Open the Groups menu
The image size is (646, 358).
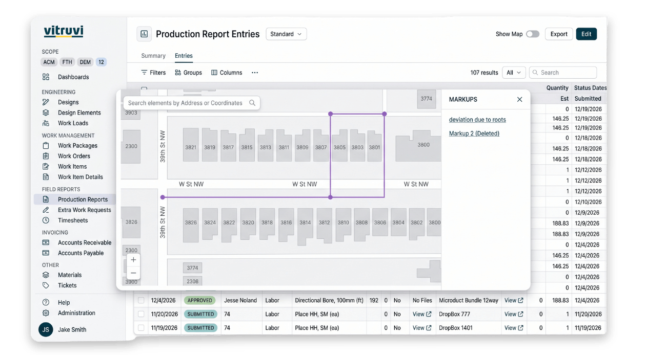(x=188, y=73)
